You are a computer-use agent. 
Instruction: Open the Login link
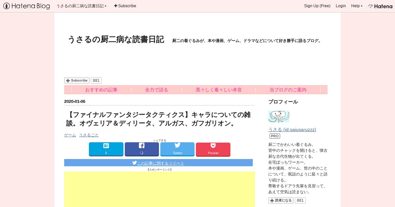point(341,6)
